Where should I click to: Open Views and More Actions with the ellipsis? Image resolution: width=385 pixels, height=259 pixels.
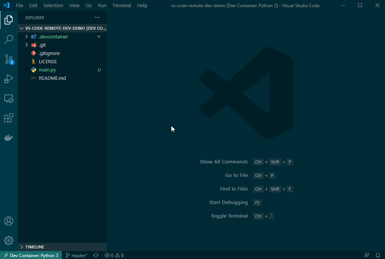(x=97, y=17)
